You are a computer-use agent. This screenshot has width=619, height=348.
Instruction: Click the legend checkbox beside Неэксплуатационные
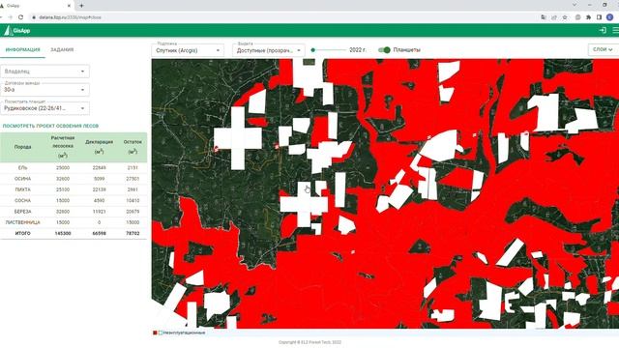point(161,333)
